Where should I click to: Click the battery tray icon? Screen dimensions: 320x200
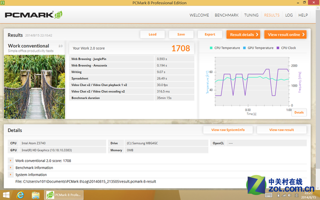tap(278, 195)
